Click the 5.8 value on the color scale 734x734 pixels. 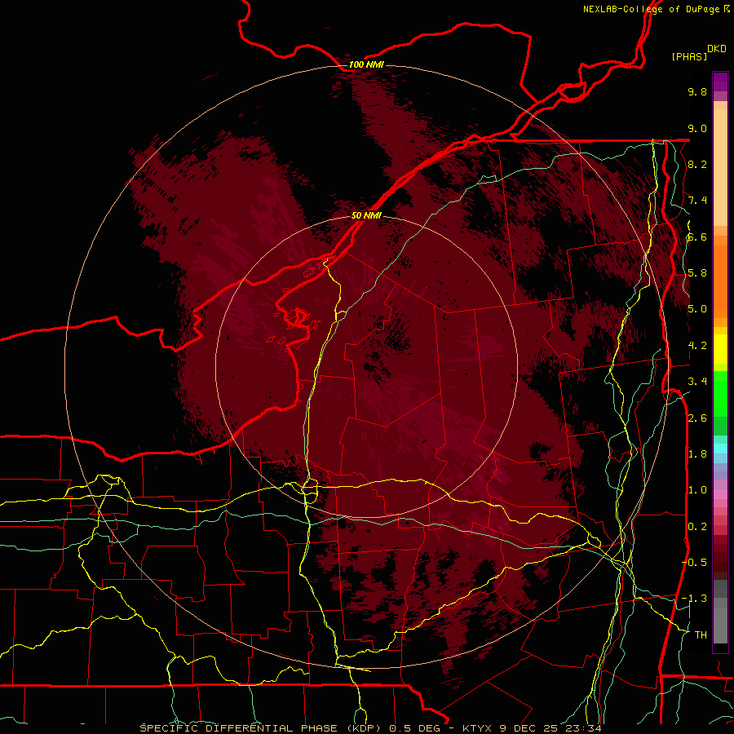point(697,273)
